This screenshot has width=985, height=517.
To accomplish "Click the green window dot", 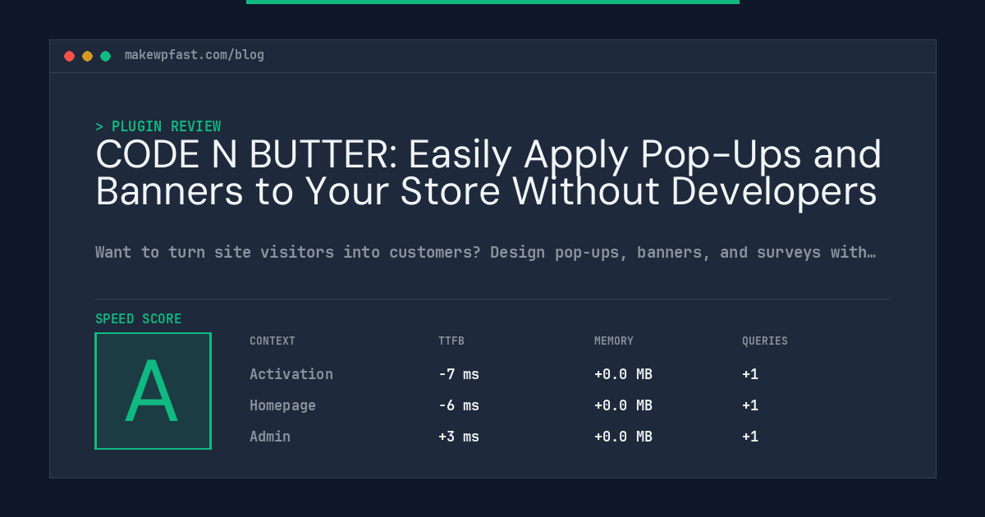I will pyautogui.click(x=106, y=56).
